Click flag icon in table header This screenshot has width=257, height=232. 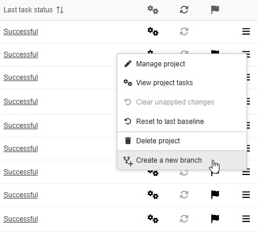click(x=215, y=10)
